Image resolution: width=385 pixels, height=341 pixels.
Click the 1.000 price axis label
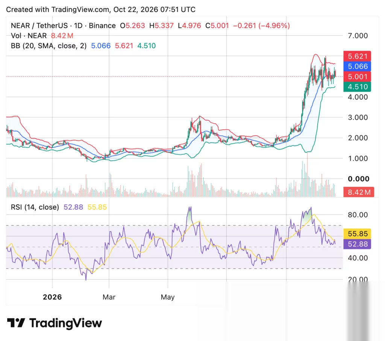click(x=358, y=158)
